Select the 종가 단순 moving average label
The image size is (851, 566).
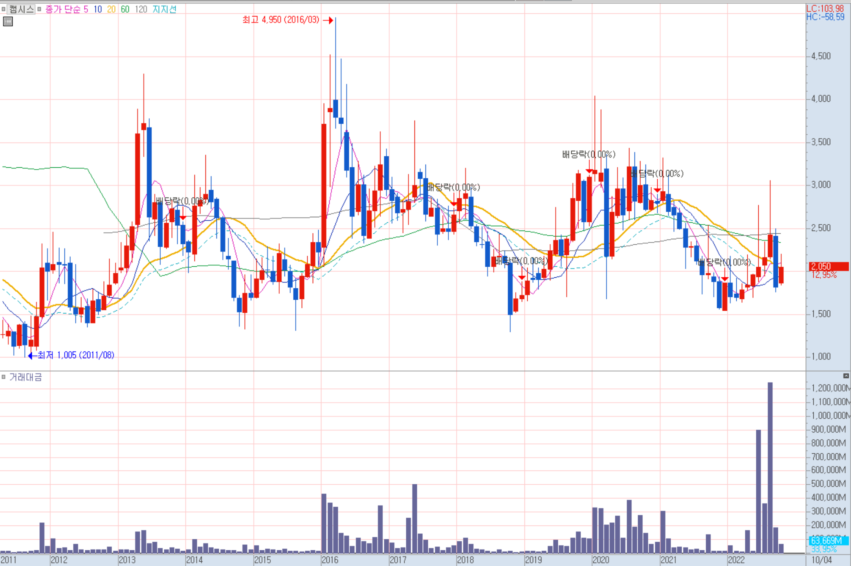(x=63, y=9)
